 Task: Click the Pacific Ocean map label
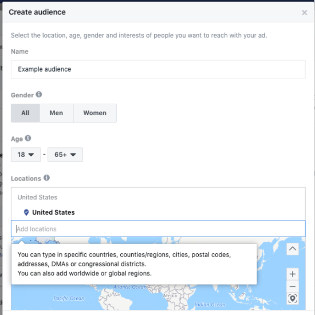69,298
